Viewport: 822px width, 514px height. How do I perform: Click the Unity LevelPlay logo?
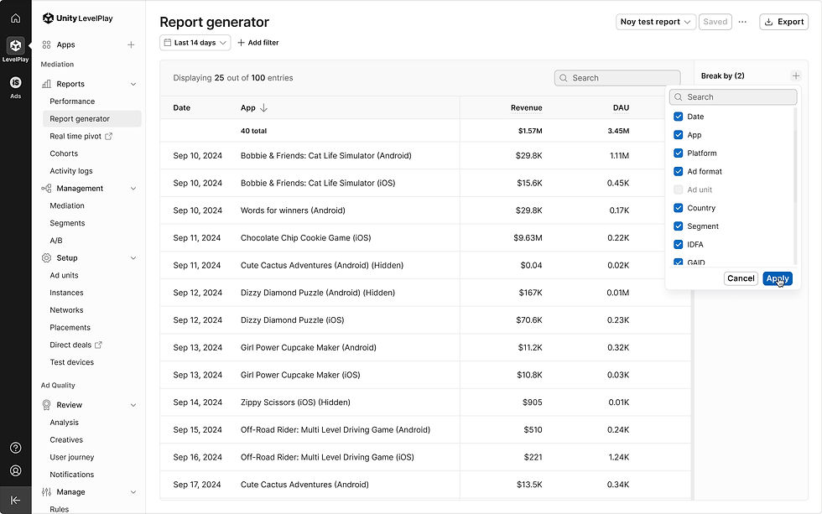[77, 18]
